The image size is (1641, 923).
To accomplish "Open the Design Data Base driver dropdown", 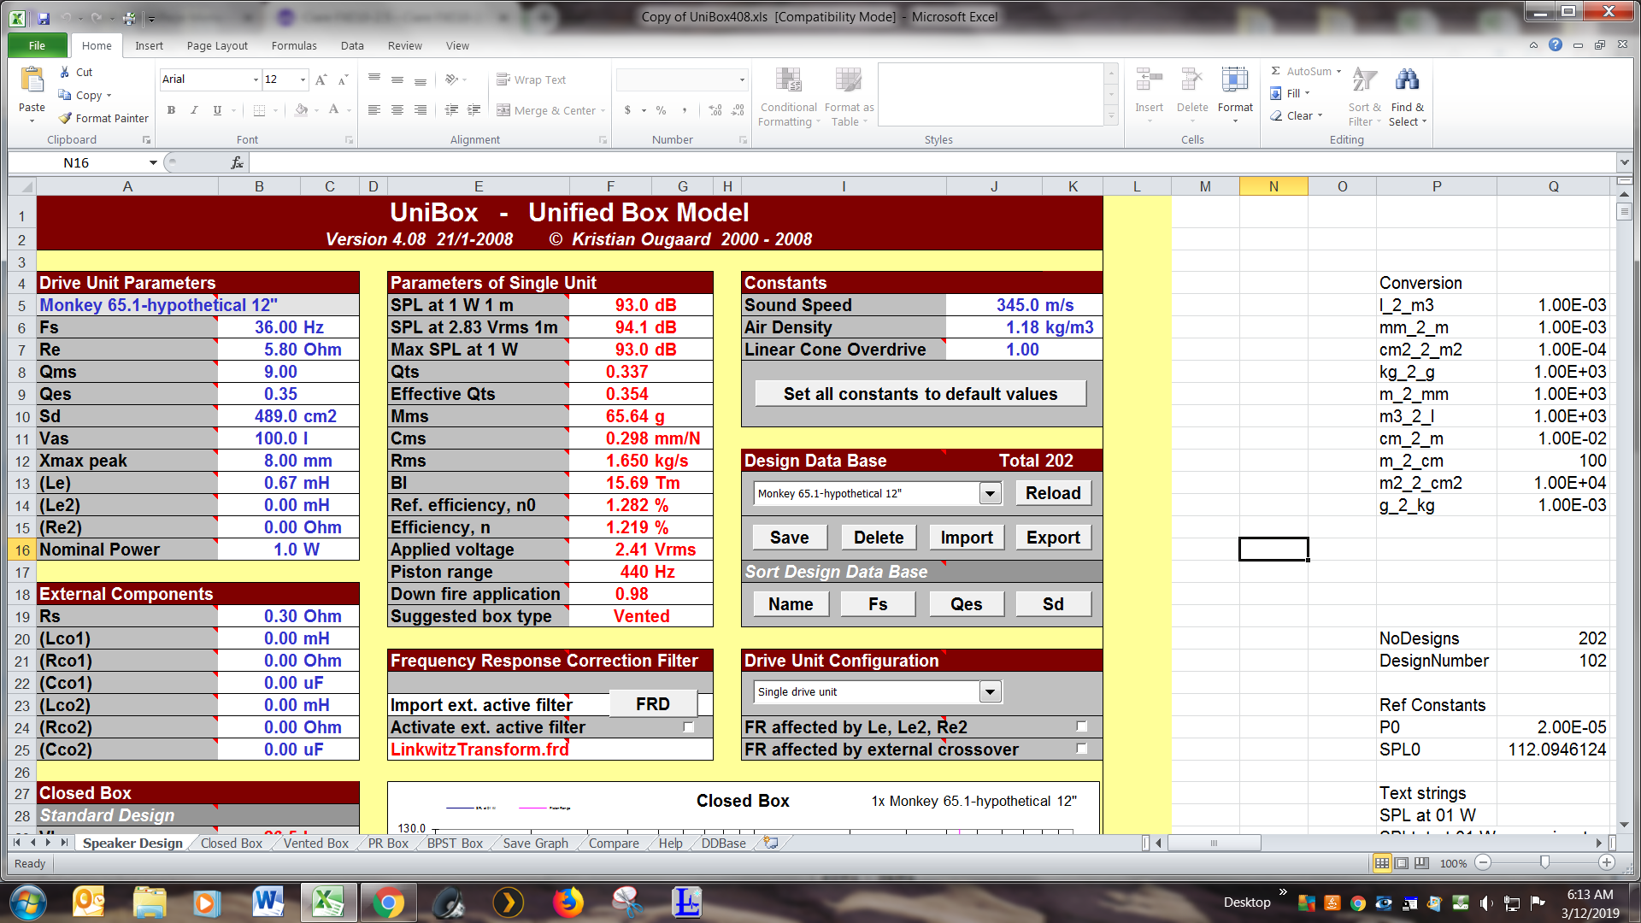I will (x=990, y=493).
